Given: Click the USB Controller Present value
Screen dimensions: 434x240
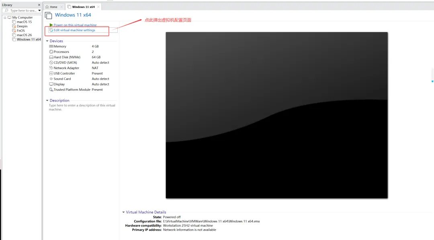Looking at the screenshot, I should 97,73.
